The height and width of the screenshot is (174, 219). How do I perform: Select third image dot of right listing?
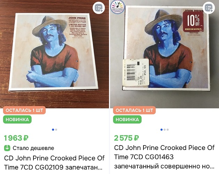[x=167, y=129]
